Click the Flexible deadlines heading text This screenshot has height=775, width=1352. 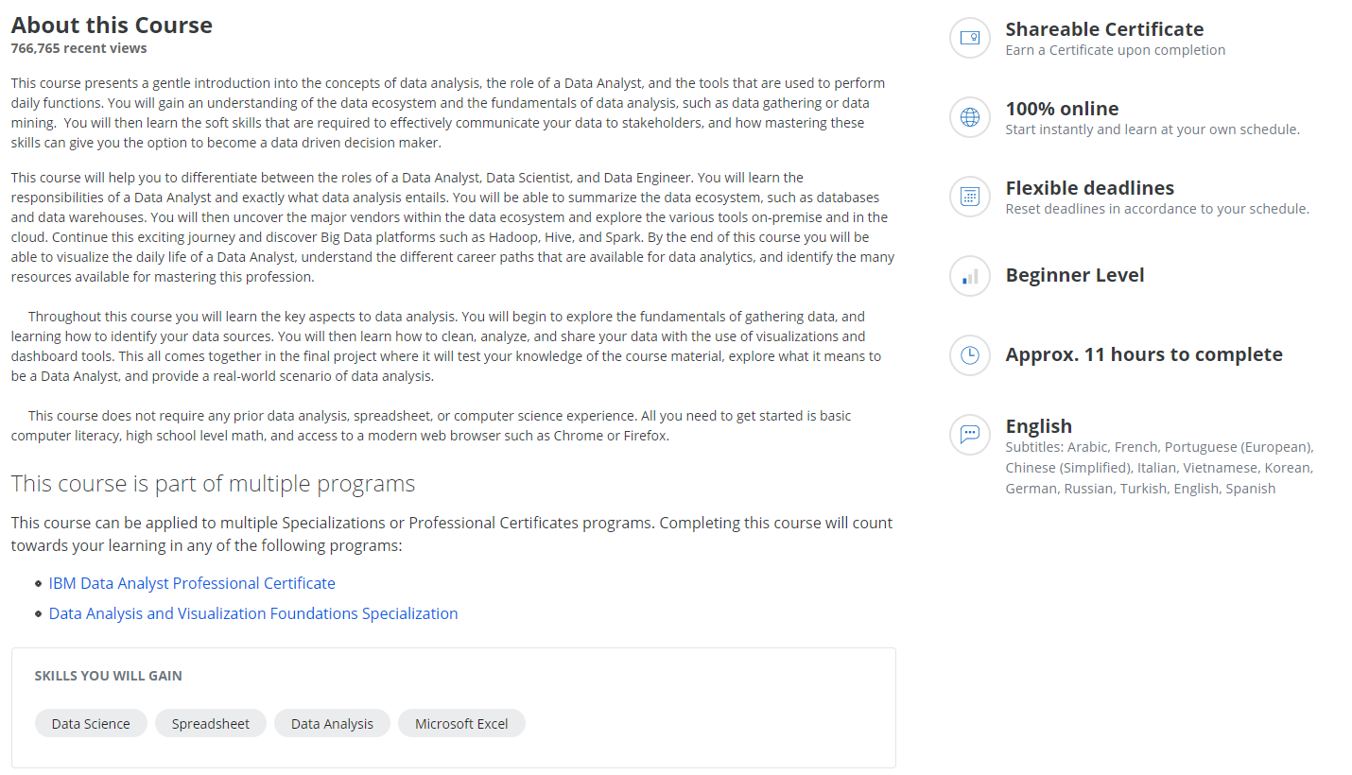point(1089,188)
